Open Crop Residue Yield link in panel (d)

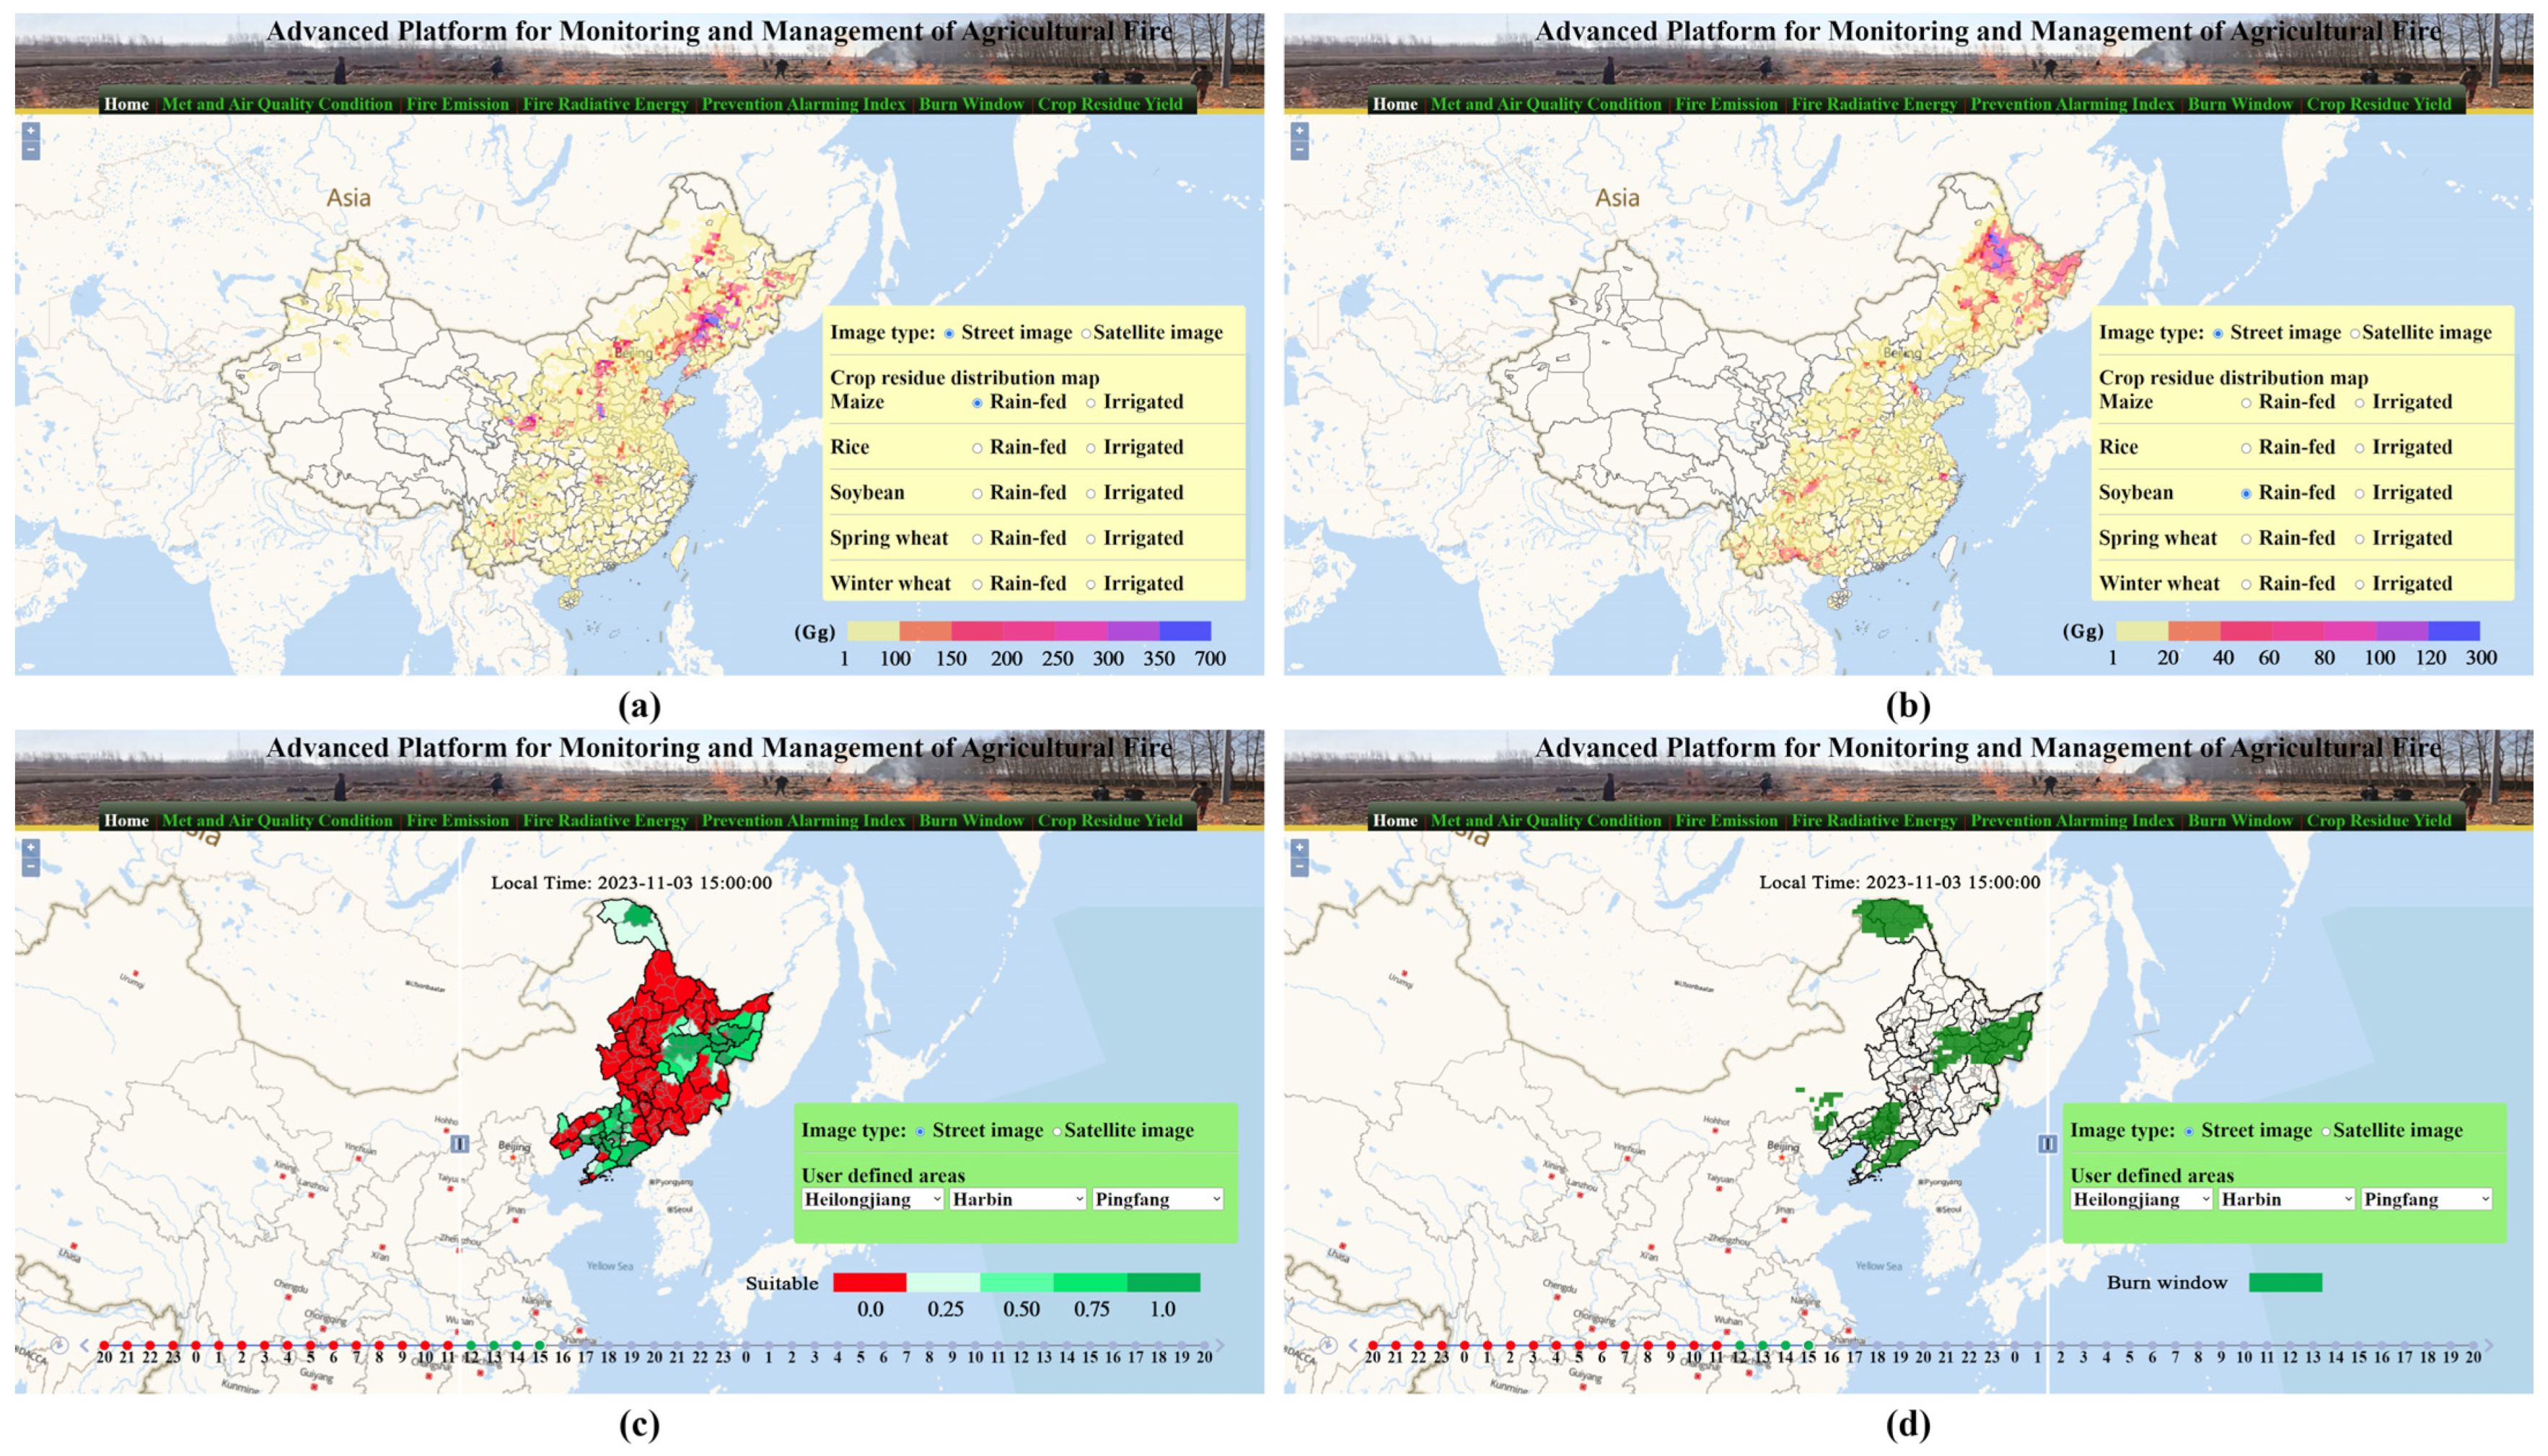point(2378,821)
